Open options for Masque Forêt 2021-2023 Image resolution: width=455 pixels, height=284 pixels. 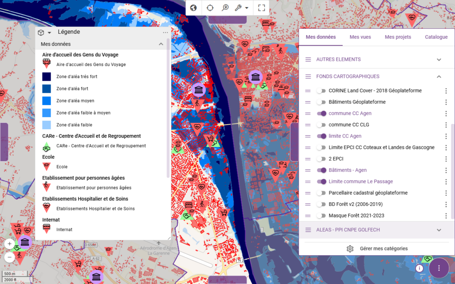click(446, 216)
